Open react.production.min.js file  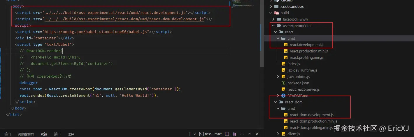click(x=309, y=51)
